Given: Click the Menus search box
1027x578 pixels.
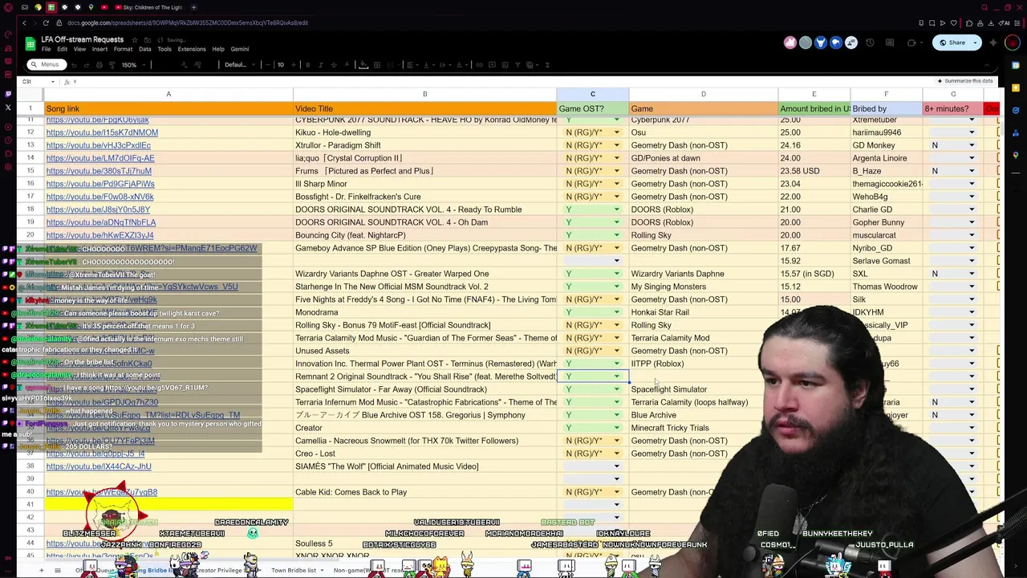Looking at the screenshot, I should point(46,65).
